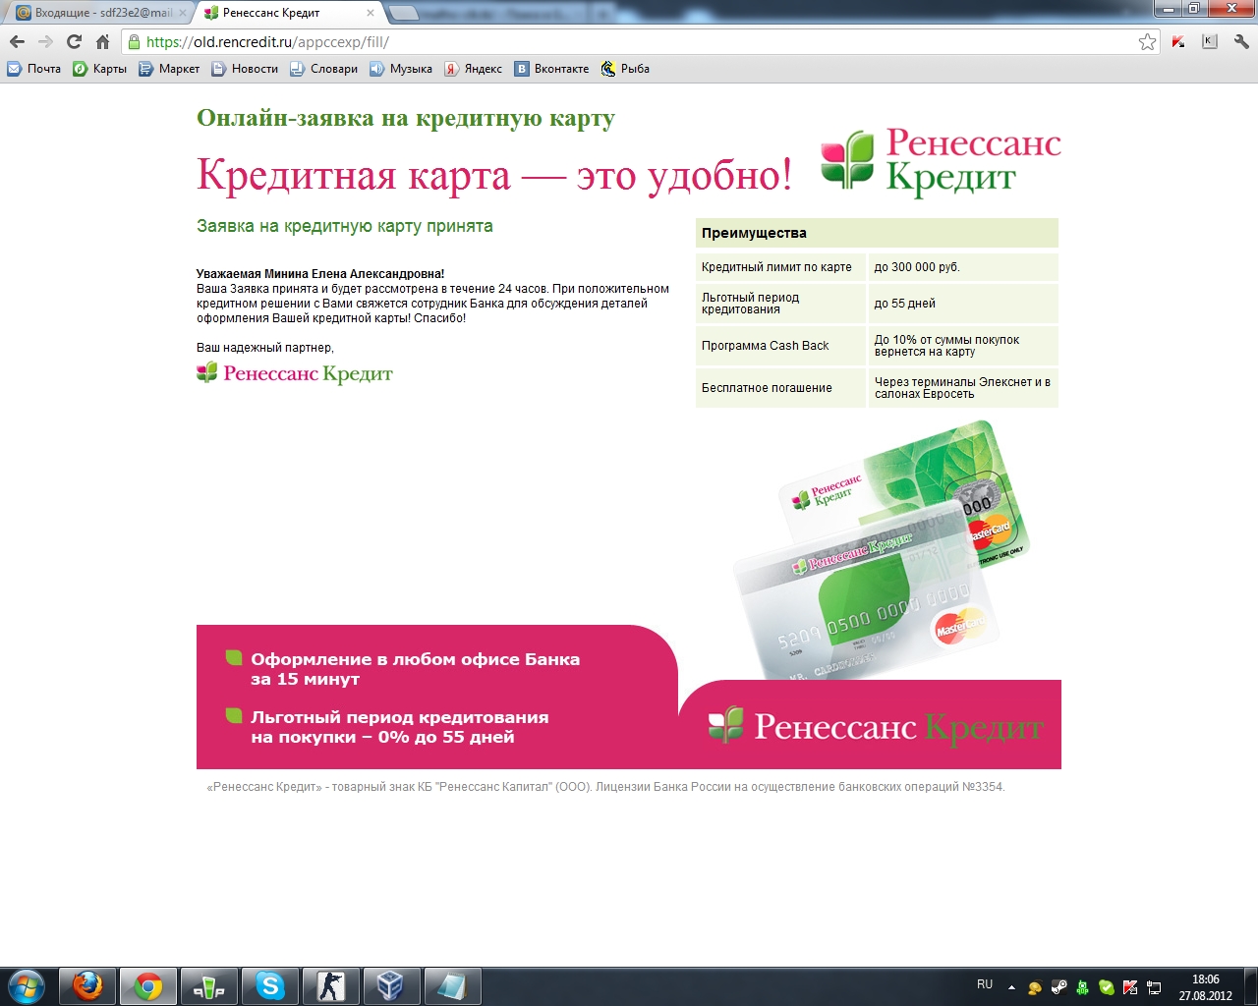Viewport: 1258px width, 1006px height.
Task: Click the address bar URL field
Action: tap(639, 42)
